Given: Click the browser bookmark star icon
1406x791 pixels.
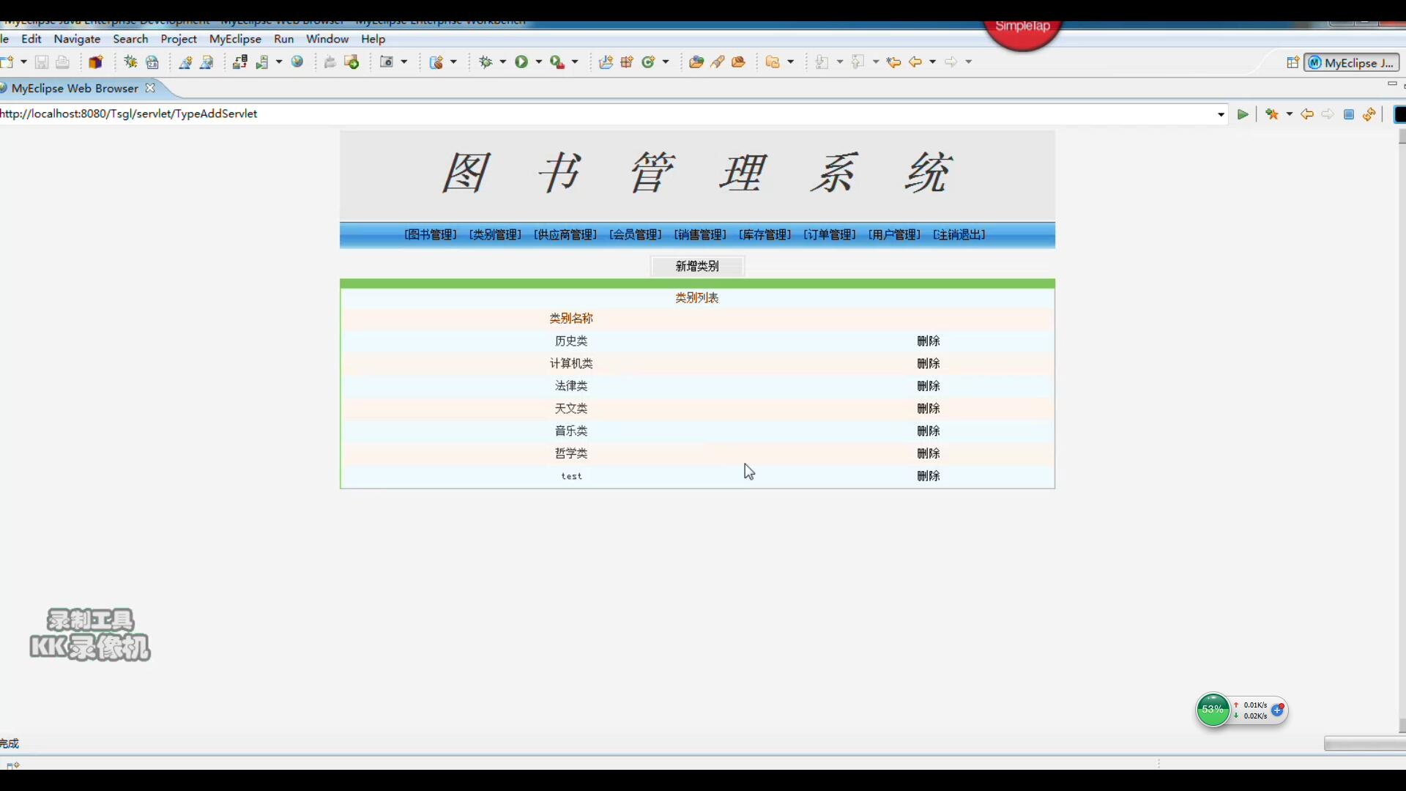Looking at the screenshot, I should 1272,114.
